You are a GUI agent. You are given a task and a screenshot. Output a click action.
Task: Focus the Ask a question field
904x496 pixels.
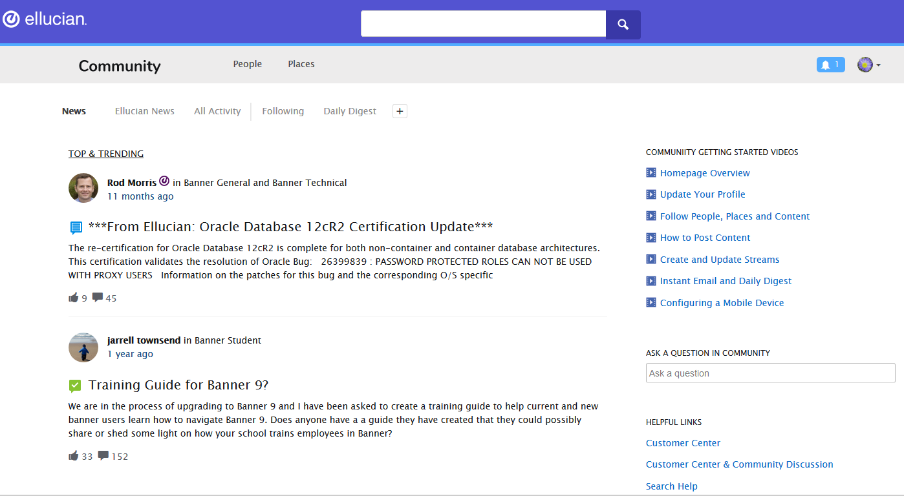click(771, 373)
